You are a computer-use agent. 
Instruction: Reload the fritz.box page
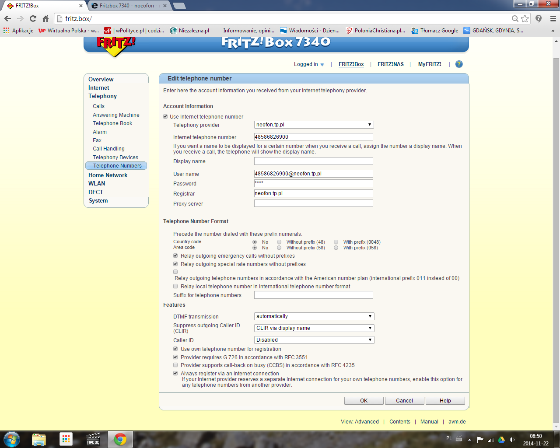coord(33,18)
